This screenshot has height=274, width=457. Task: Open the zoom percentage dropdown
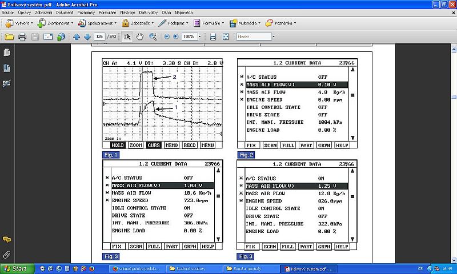pyautogui.click(x=199, y=37)
